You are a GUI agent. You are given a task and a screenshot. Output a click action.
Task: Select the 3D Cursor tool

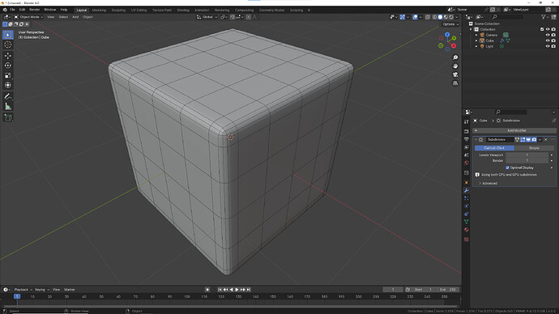pos(8,45)
